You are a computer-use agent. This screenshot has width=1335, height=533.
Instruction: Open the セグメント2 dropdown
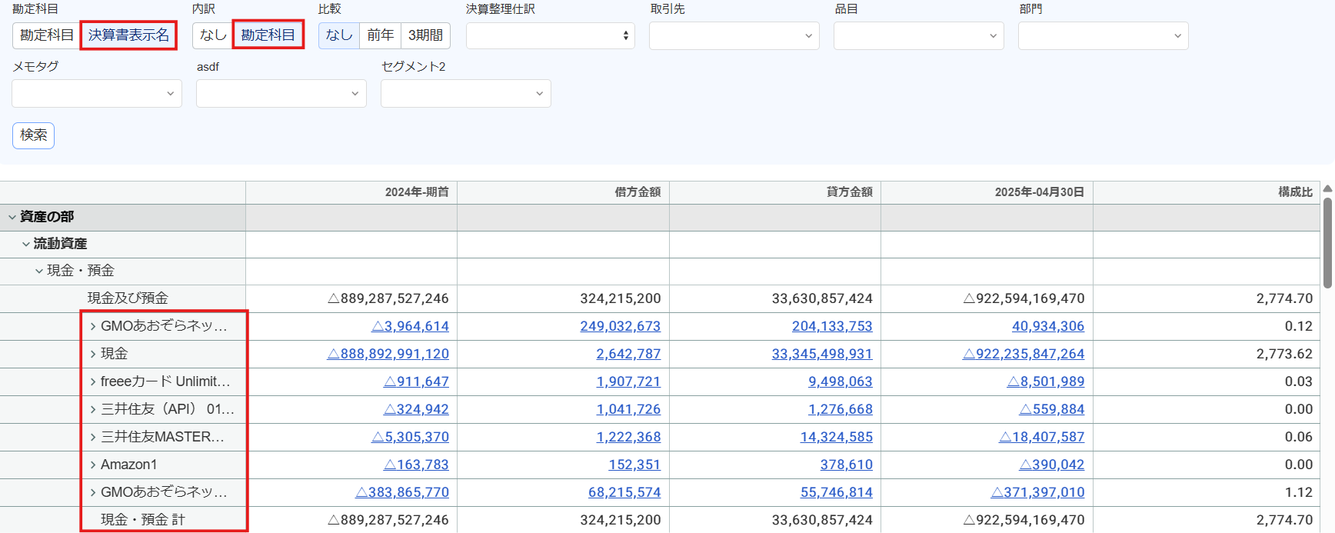pos(466,94)
